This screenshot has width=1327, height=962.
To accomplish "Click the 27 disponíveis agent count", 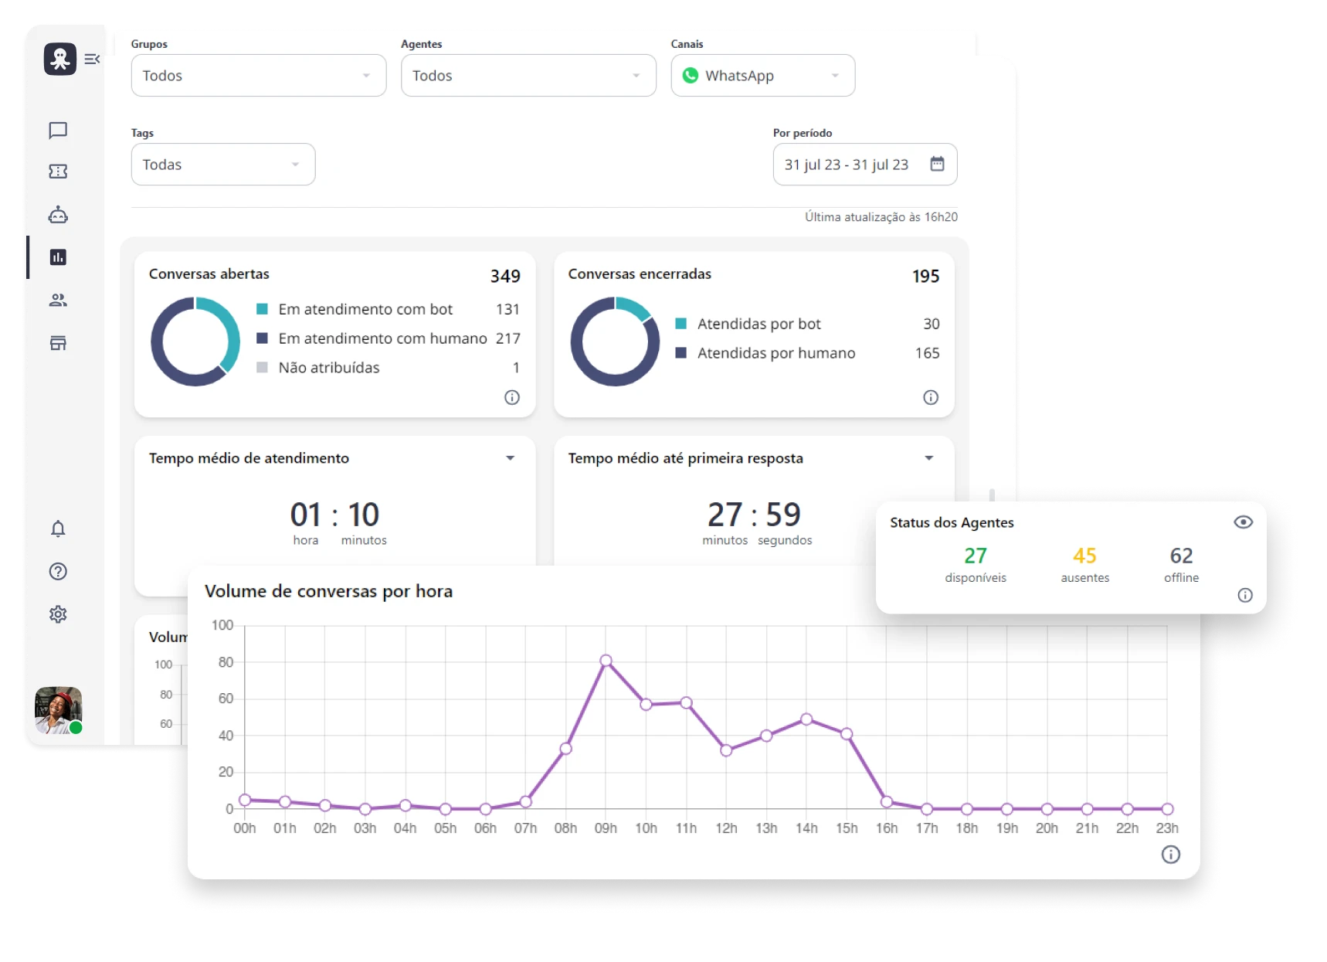I will (976, 556).
